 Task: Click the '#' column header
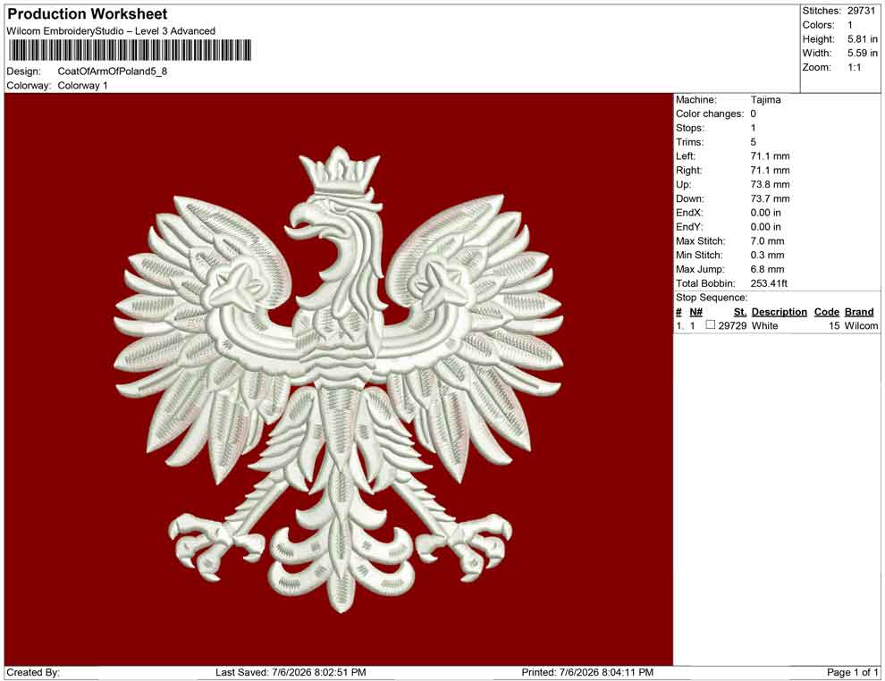(678, 312)
